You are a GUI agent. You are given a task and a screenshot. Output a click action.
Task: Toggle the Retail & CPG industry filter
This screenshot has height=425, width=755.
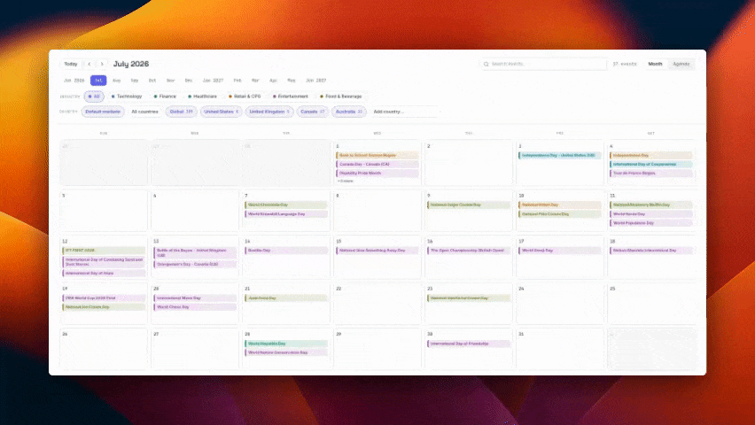pos(245,97)
